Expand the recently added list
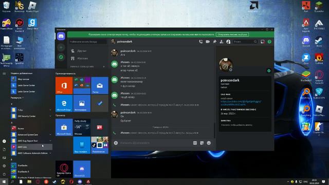 (x=17, y=98)
